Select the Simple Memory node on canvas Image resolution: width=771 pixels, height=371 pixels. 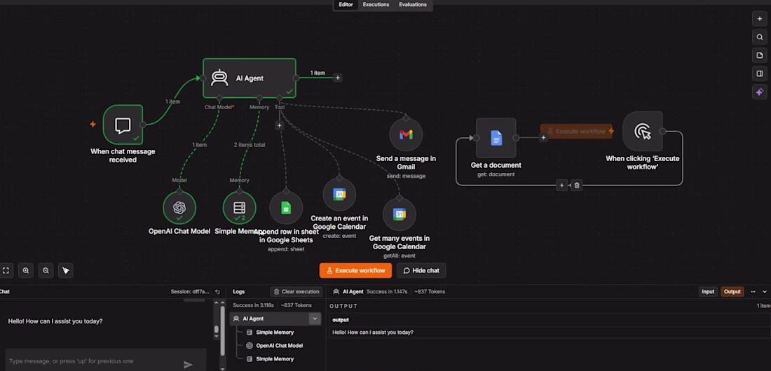[240, 208]
